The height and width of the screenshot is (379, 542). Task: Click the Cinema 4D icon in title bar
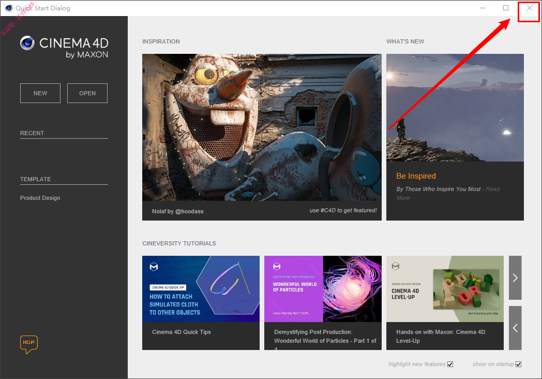tap(9, 8)
